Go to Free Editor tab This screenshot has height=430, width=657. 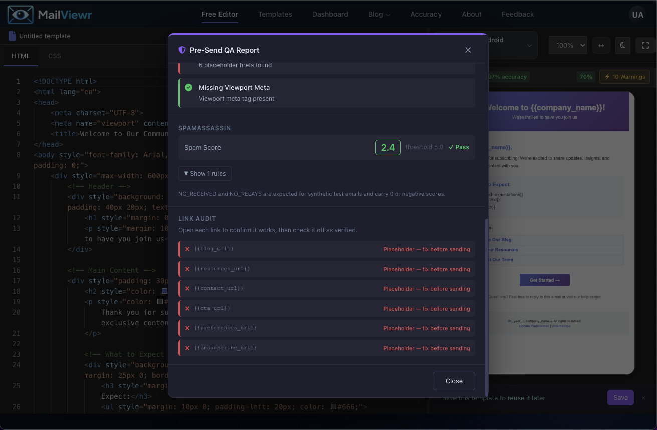[x=220, y=14]
